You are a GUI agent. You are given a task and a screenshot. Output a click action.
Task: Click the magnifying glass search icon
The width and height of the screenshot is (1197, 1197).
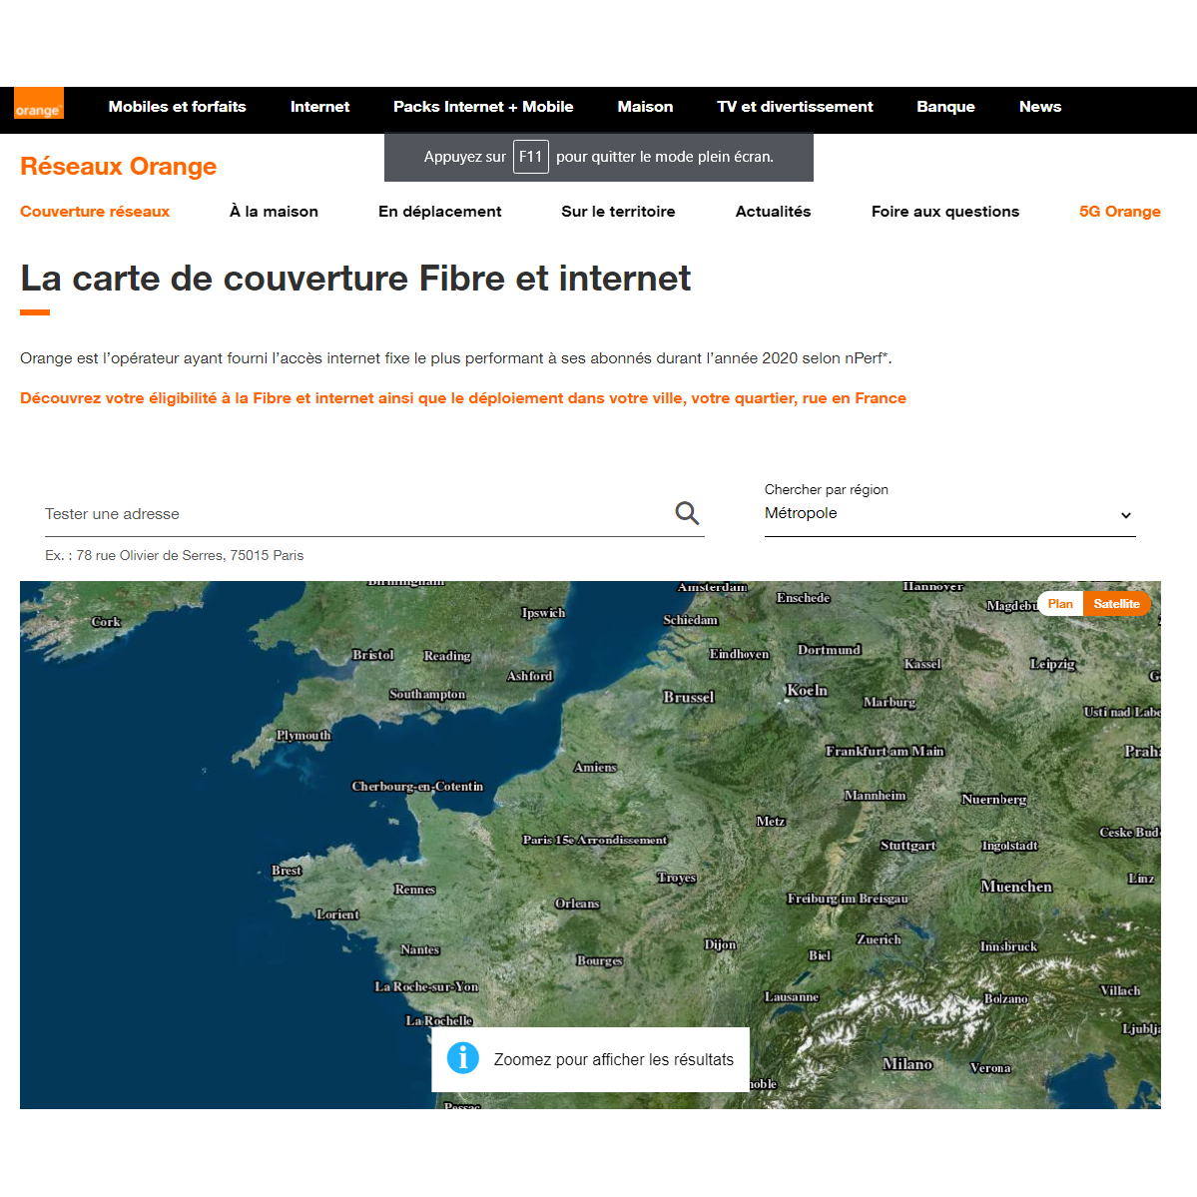point(687,513)
